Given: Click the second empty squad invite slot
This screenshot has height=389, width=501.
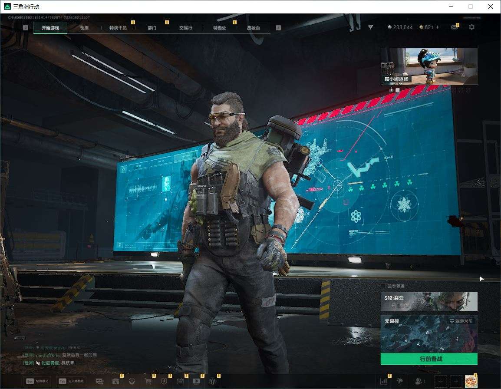Looking at the screenshot, I should click(x=456, y=381).
